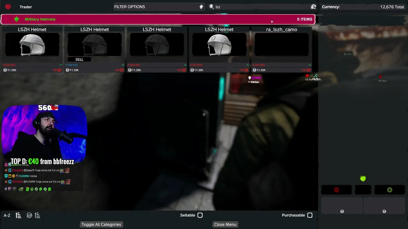Click the "1 ON YOU" text on the second helmet
The height and width of the screenshot is (229, 408).
tap(72, 65)
